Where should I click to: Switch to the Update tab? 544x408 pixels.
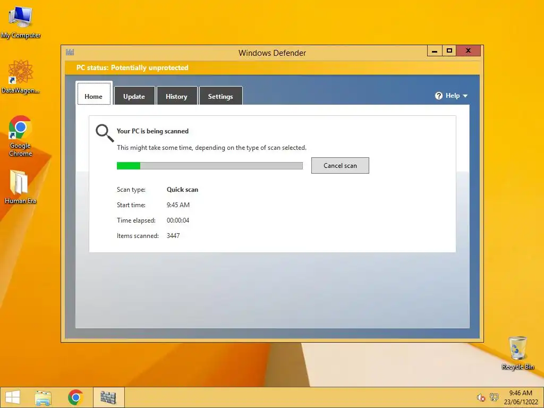coord(134,96)
